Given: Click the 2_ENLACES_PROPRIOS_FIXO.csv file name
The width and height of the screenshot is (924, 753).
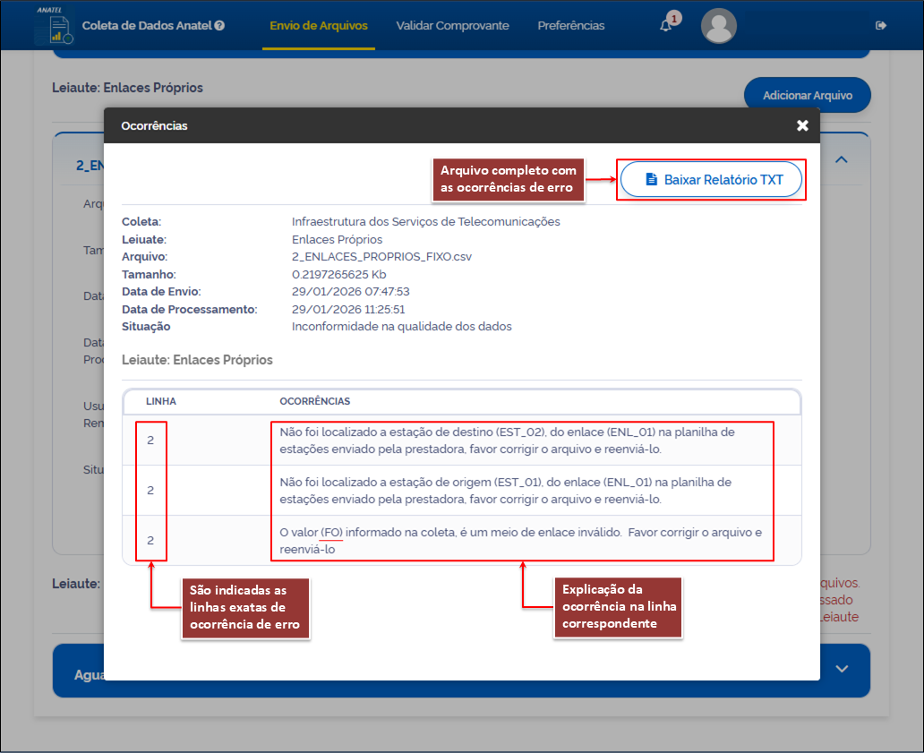Looking at the screenshot, I should tap(381, 257).
